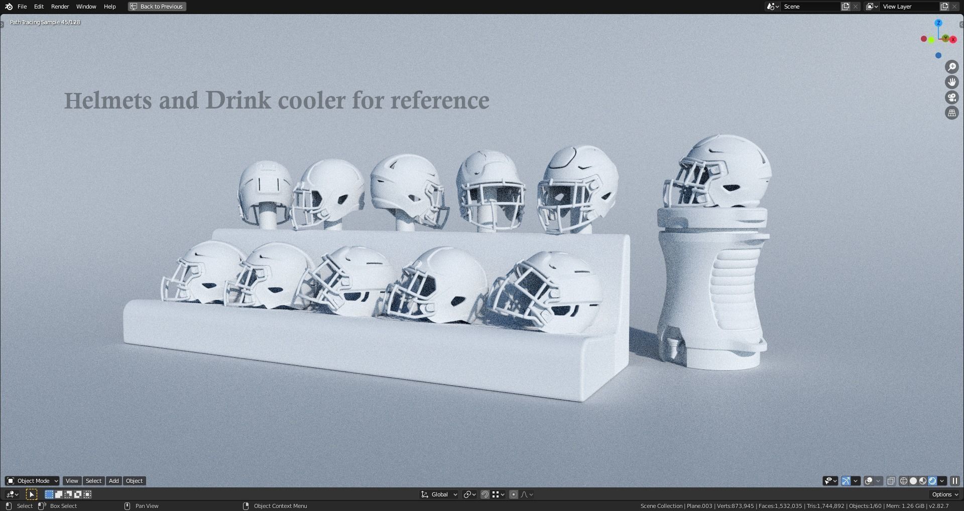Click the Z axis on navigation gizmo
The image size is (964, 511).
pyautogui.click(x=938, y=23)
